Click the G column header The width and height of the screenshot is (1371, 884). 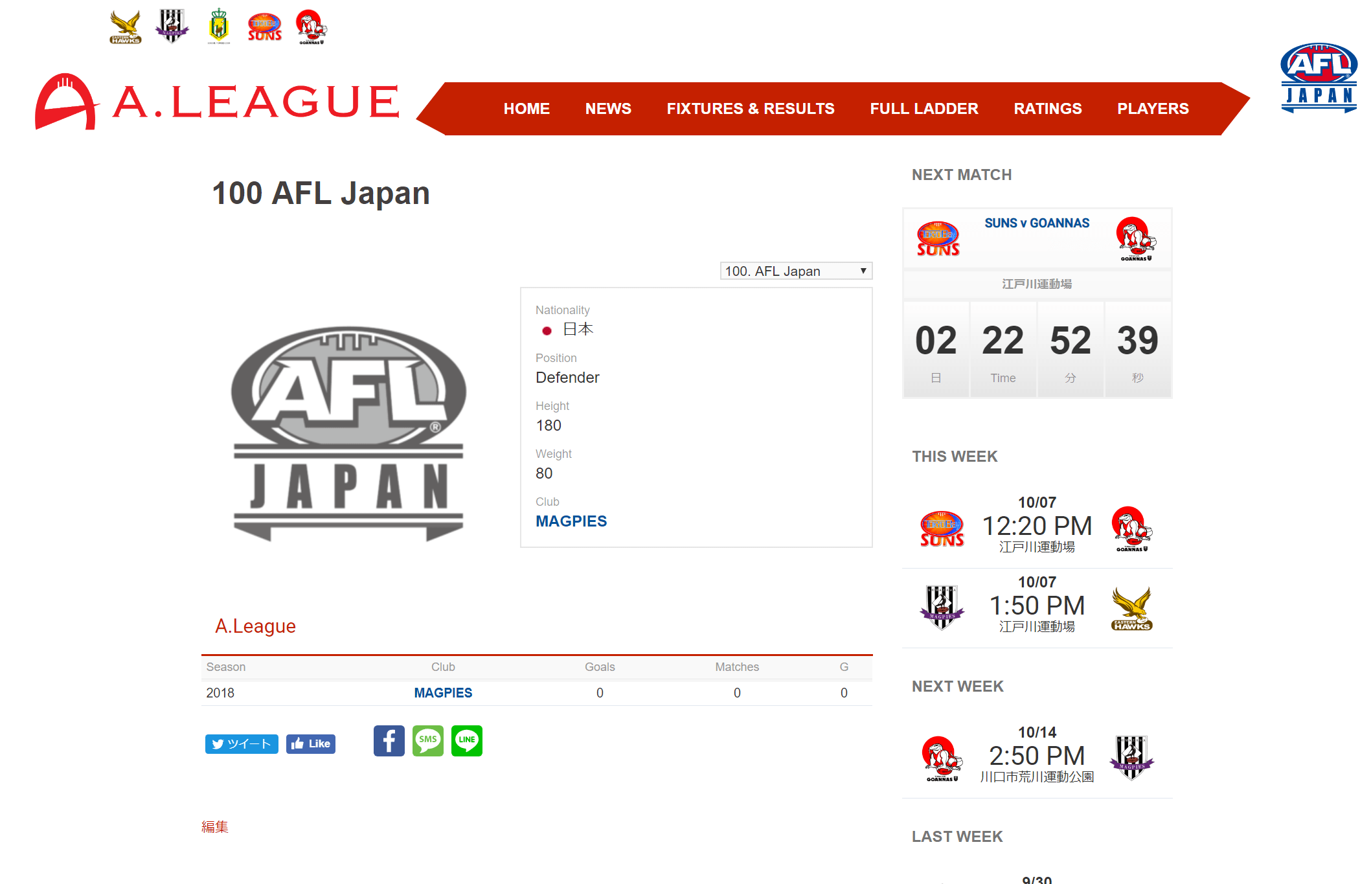tap(844, 667)
